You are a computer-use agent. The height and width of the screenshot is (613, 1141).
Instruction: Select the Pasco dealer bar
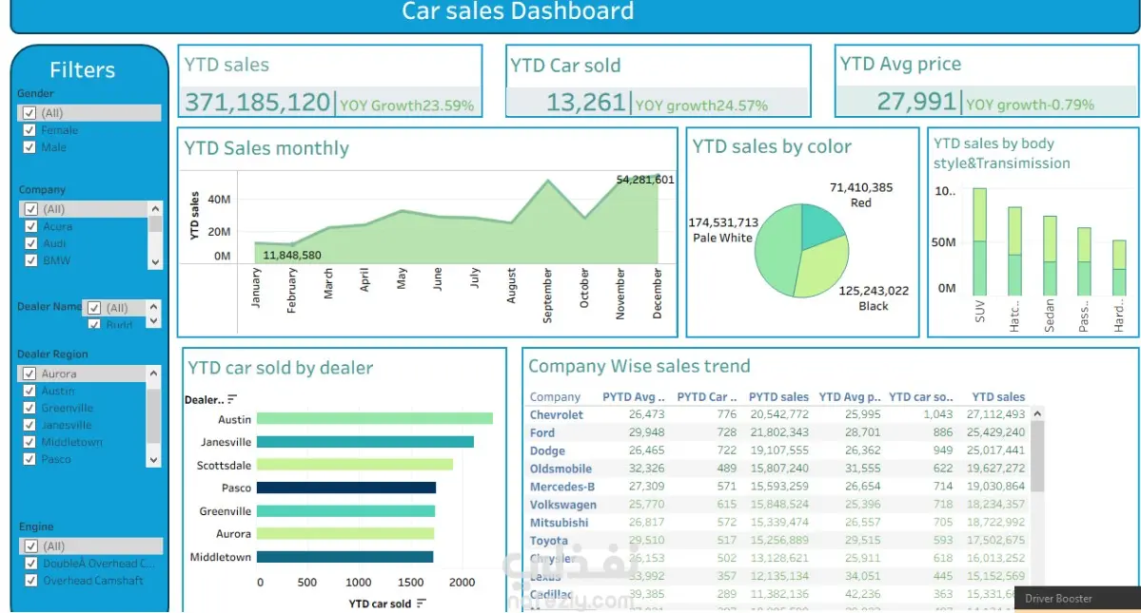[346, 488]
